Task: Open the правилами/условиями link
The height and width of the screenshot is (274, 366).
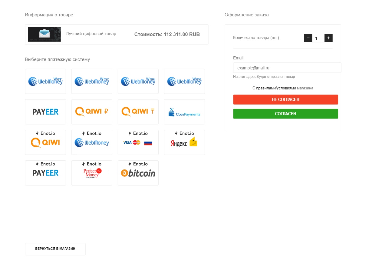Action: click(276, 88)
